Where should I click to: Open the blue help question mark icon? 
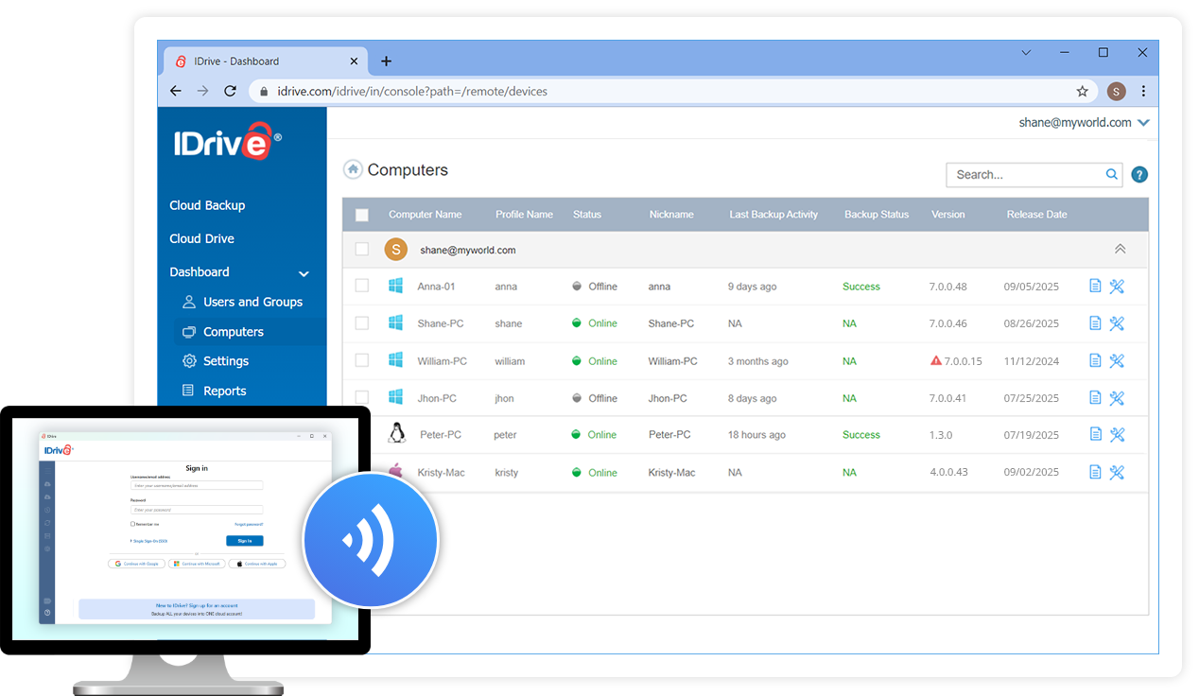coord(1139,174)
